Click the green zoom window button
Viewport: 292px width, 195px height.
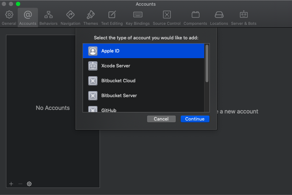[x=18, y=4]
